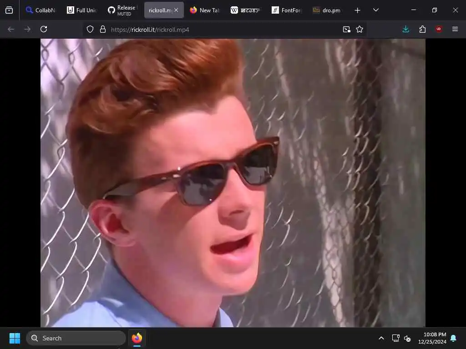This screenshot has width=466, height=349.
Task: Switch to the FontForge tab
Action: (x=287, y=10)
